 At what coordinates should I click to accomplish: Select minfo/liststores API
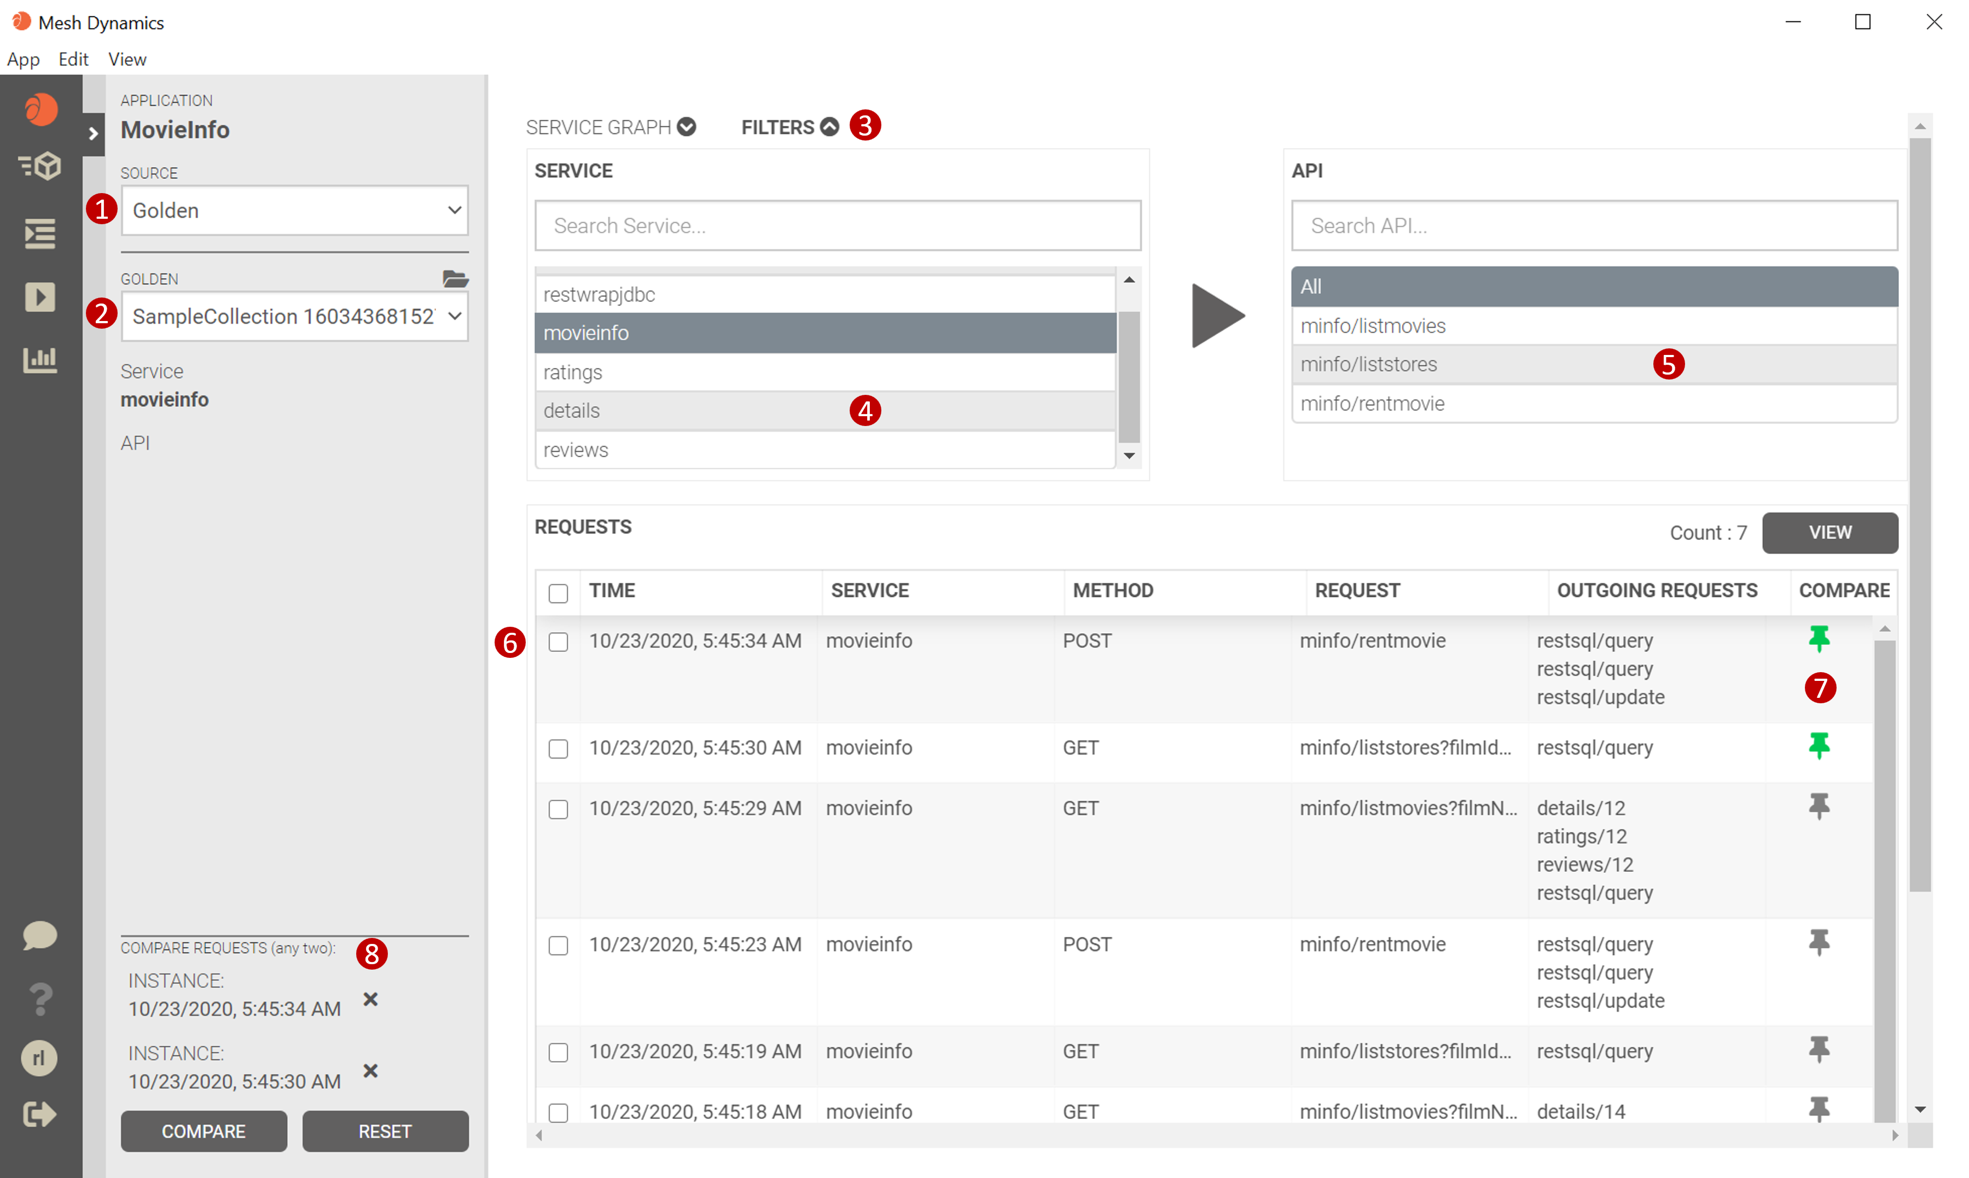1594,364
